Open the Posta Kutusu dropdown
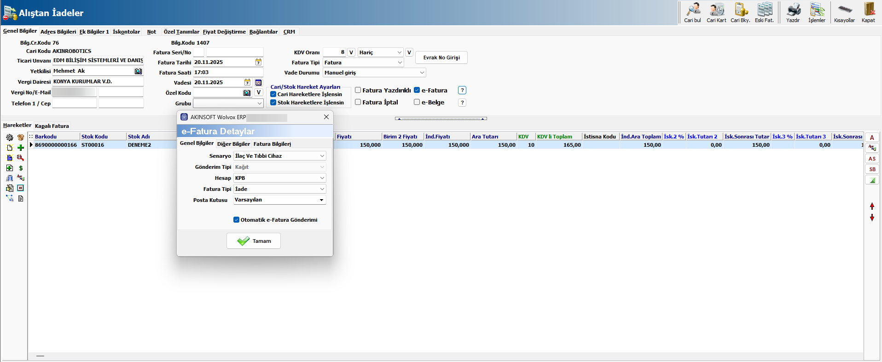The height and width of the screenshot is (362, 882). [x=321, y=200]
